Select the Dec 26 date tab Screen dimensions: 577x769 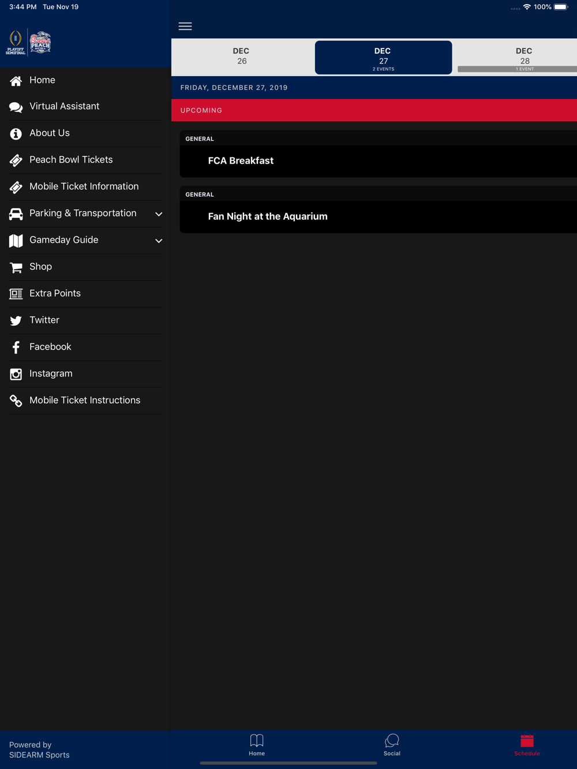tap(242, 57)
